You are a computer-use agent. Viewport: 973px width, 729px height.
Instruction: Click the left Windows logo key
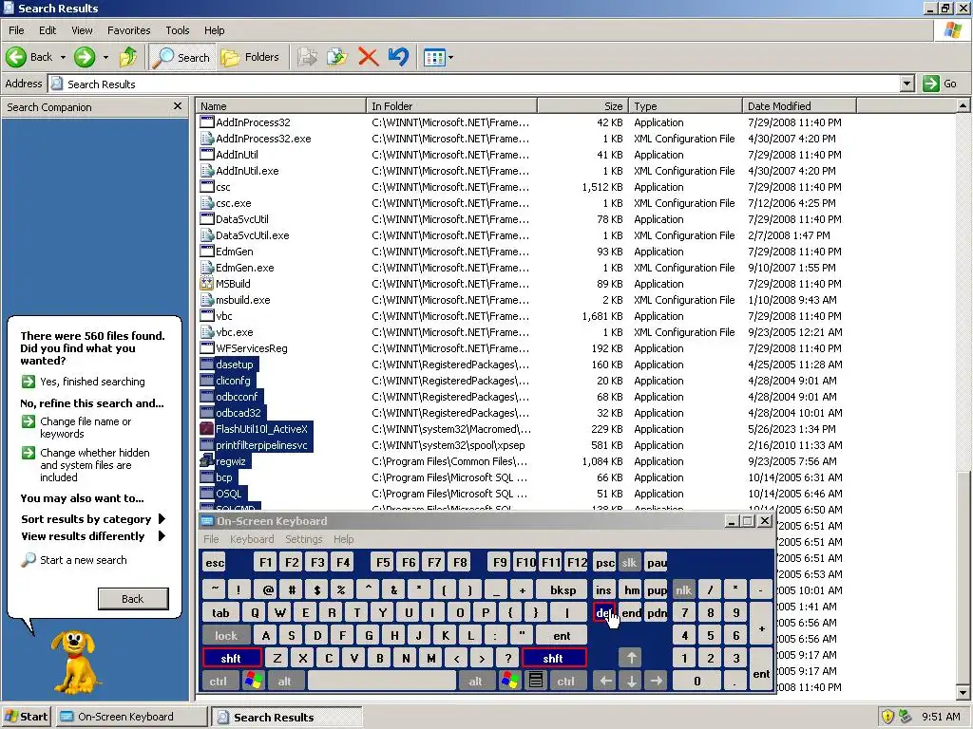click(x=253, y=682)
